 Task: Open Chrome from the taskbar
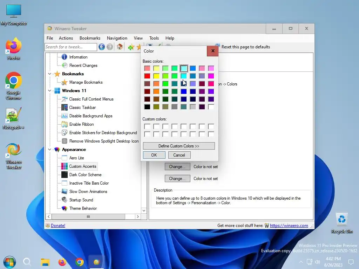click(x=79, y=262)
